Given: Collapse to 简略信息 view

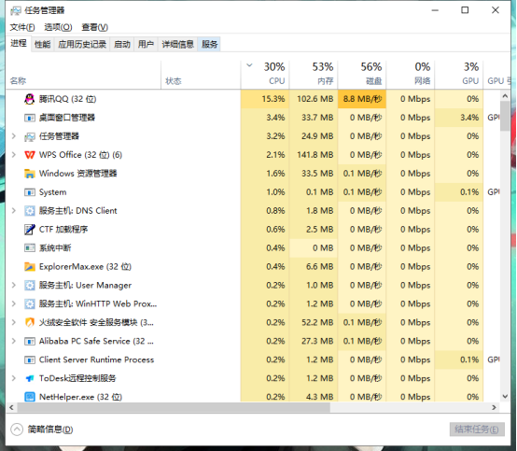Looking at the screenshot, I should point(42,430).
